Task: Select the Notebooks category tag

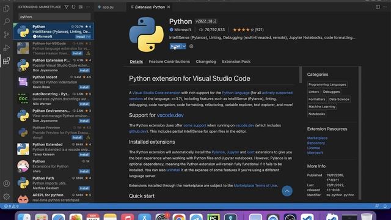Action: [x=316, y=114]
